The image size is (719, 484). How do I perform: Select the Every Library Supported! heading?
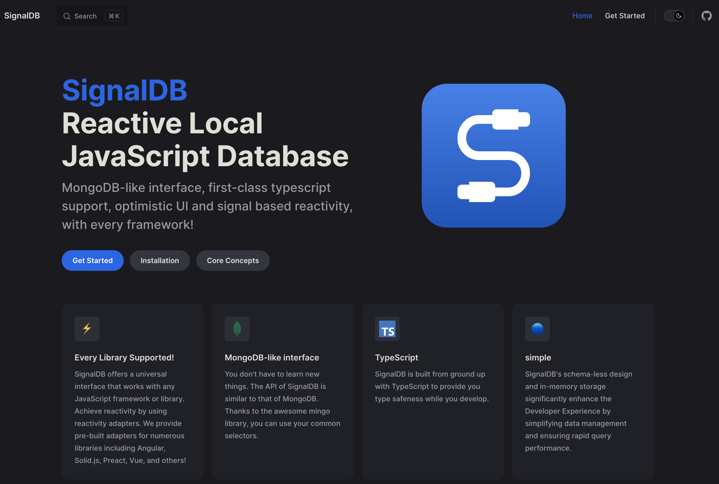coord(124,357)
